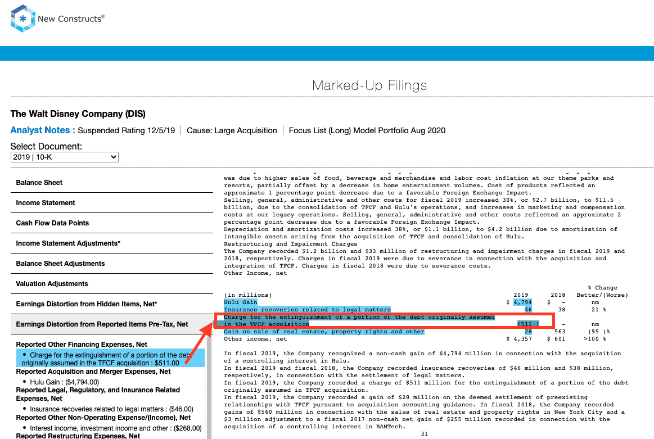This screenshot has width=654, height=439.
Task: Click Reported Other Financing Expenses, Net heading
Action: click(x=82, y=345)
